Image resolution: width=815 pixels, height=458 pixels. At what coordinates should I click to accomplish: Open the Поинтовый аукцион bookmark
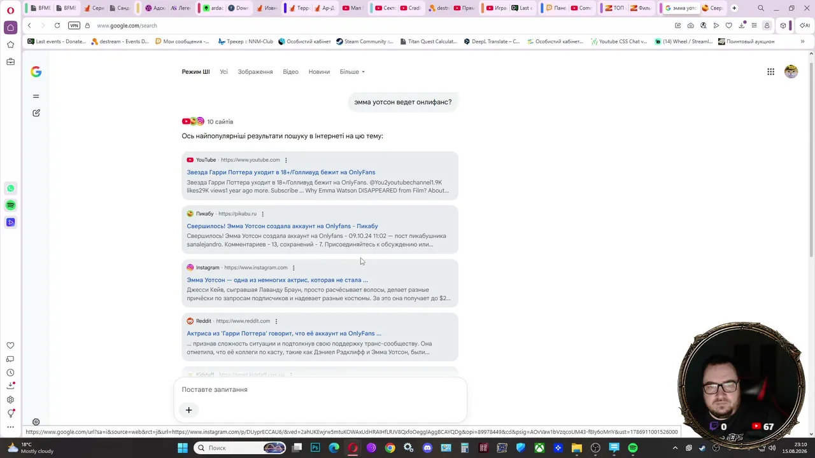click(746, 41)
